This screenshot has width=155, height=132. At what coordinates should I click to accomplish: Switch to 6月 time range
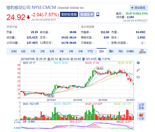pyautogui.click(x=52, y=51)
